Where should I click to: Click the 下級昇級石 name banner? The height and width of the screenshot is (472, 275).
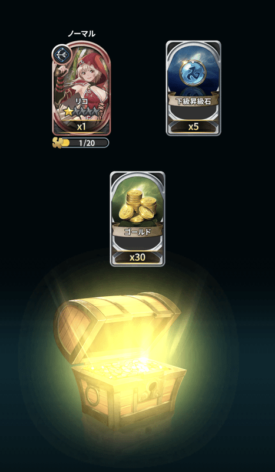194,101
